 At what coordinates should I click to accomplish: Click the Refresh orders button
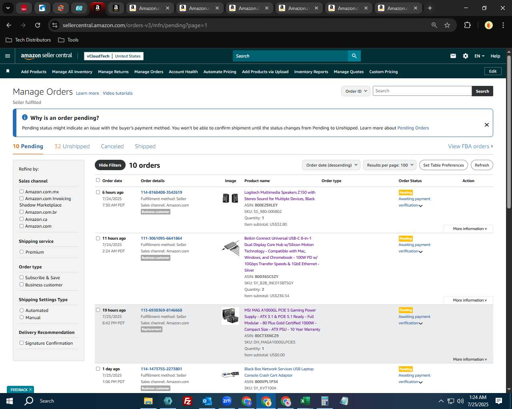(x=482, y=165)
